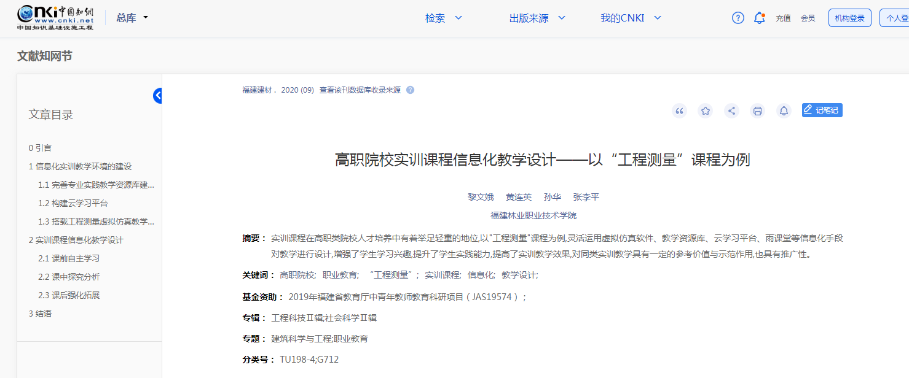Open the help question mark icon in header

click(738, 18)
